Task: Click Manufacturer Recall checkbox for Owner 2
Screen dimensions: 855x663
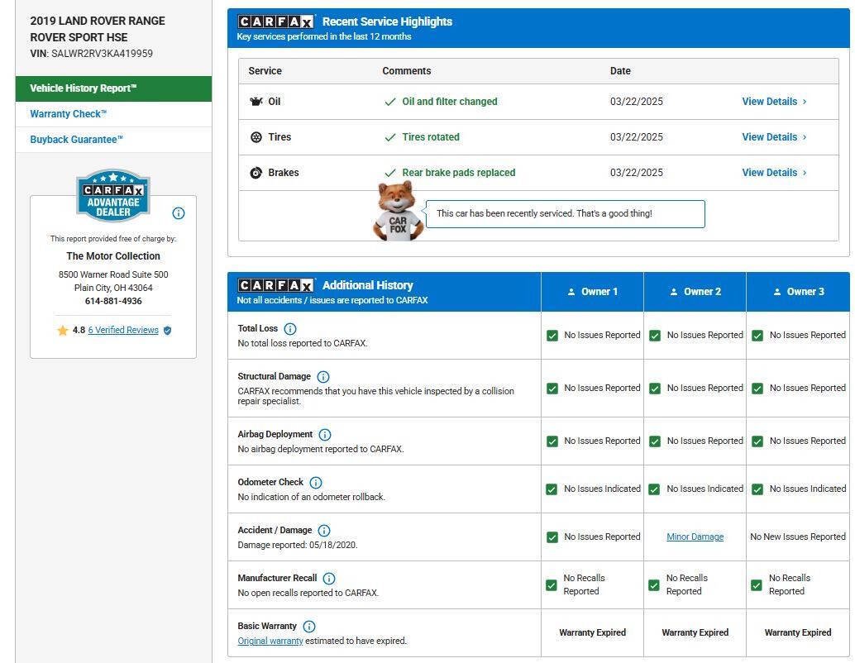Action: click(654, 585)
